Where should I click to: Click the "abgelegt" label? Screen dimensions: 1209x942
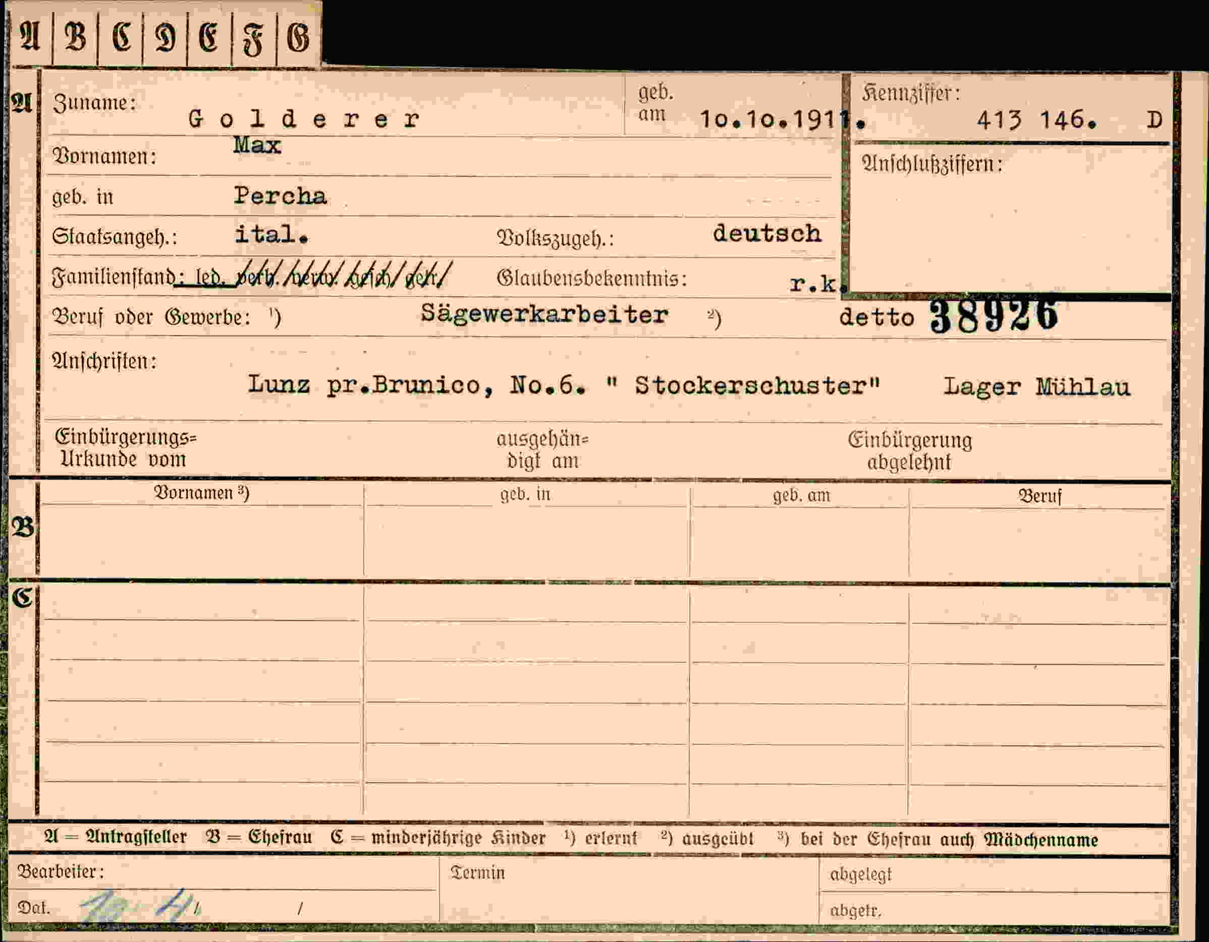(x=861, y=874)
